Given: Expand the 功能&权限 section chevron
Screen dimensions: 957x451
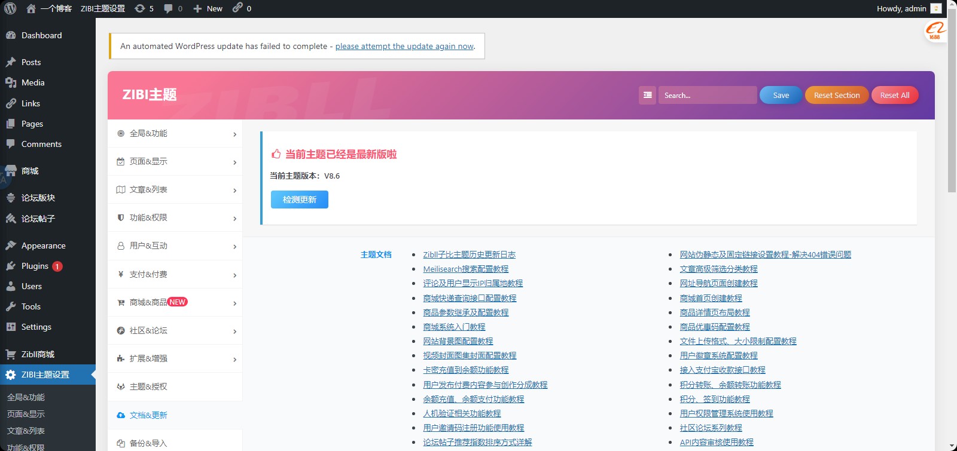Looking at the screenshot, I should click(234, 219).
